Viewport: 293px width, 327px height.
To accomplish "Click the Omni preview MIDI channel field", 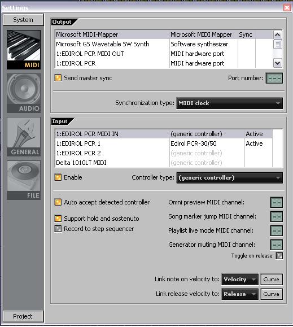I will (x=277, y=203).
